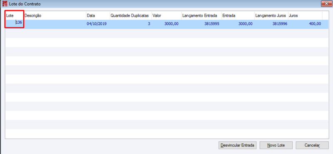
Task: Select the interest entry 3815996 cell
Action: [x=271, y=24]
